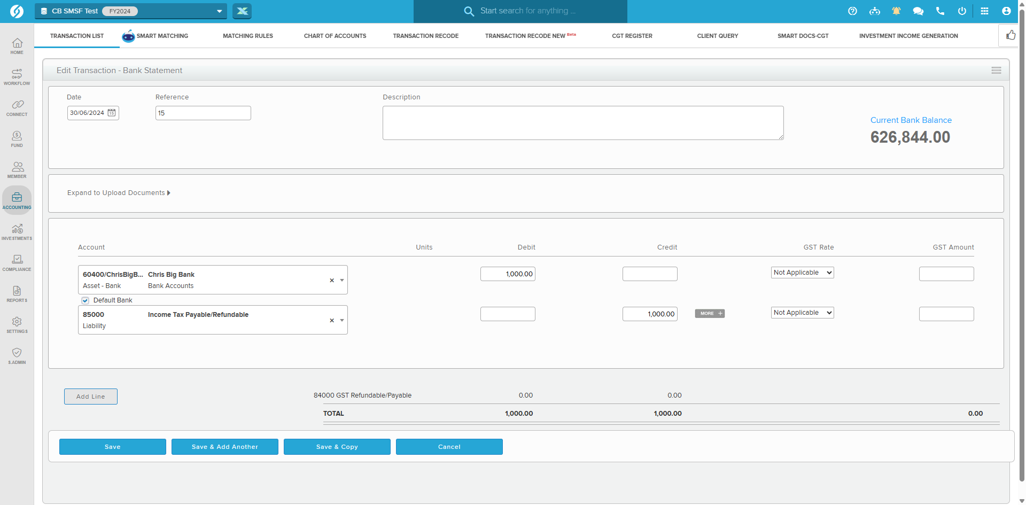
Task: Click GST Amount field for Income Tax Payable row
Action: pos(946,314)
